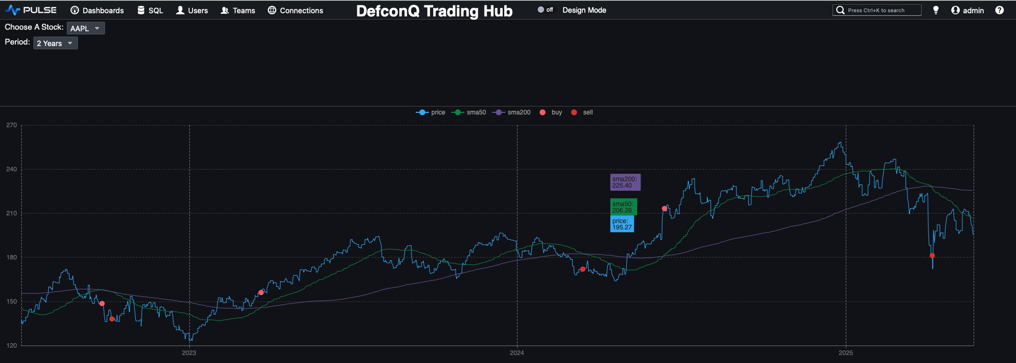Click the 2025 x-axis label

[846, 353]
